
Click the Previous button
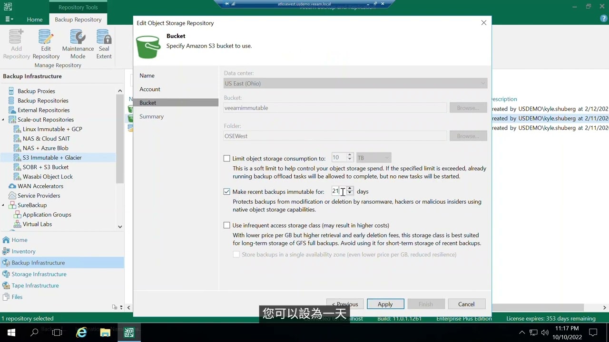point(345,304)
